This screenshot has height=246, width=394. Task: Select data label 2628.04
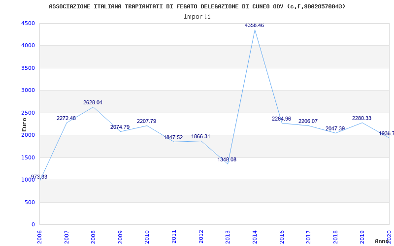pyautogui.click(x=93, y=103)
